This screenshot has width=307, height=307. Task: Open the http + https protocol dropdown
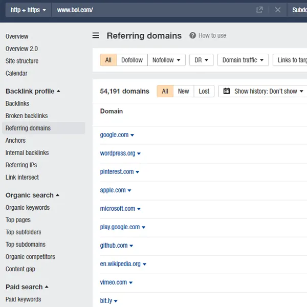[x=28, y=10]
